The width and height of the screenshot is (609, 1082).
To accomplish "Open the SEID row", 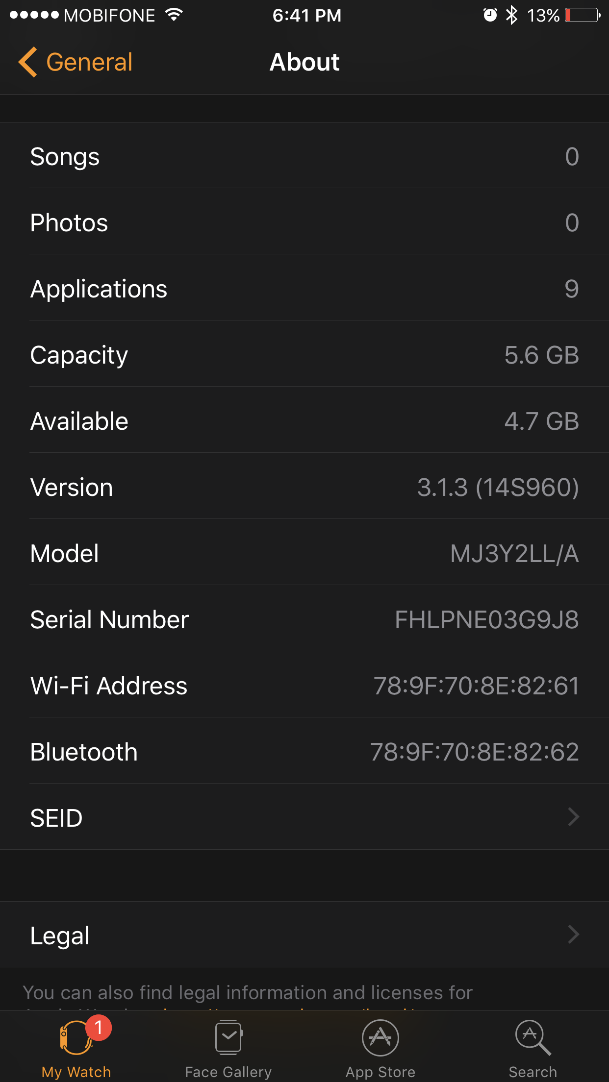I will coord(304,817).
